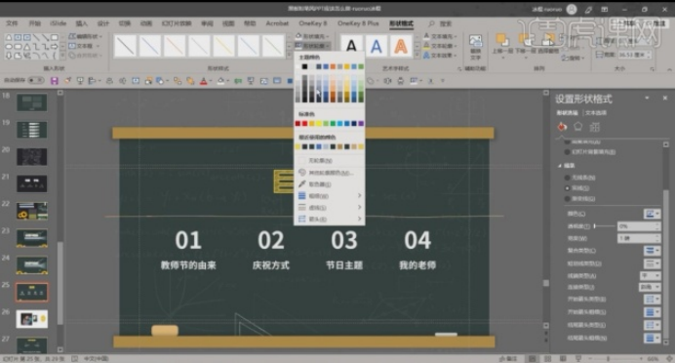Screen dimensions: 675x363
Task: Open Fill & Line icon in format pane
Action: [x=562, y=127]
